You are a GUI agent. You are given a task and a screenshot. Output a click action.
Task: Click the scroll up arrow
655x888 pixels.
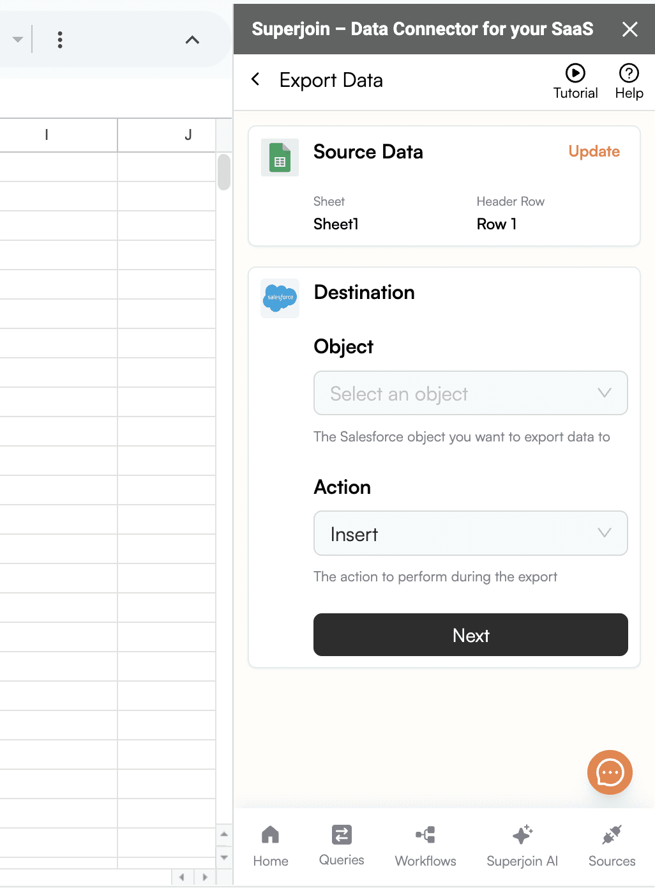pos(224,834)
